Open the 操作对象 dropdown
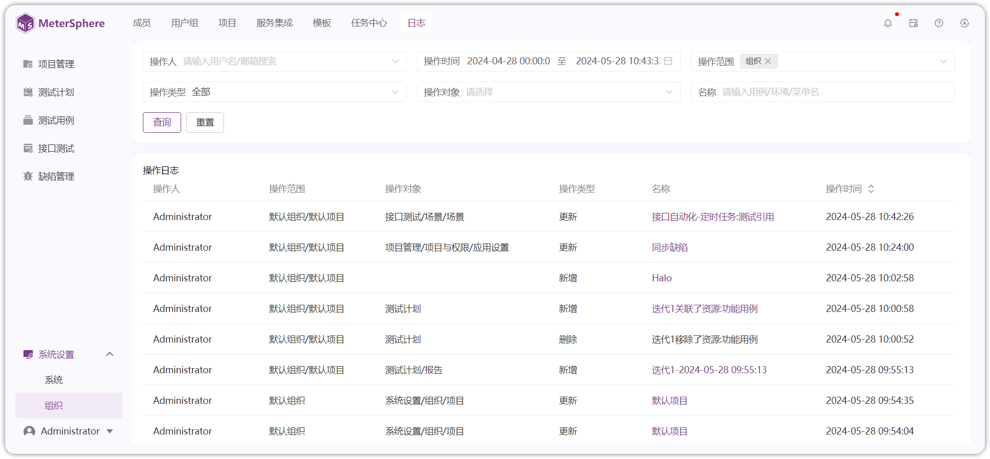This screenshot has height=459, width=990. click(x=549, y=92)
